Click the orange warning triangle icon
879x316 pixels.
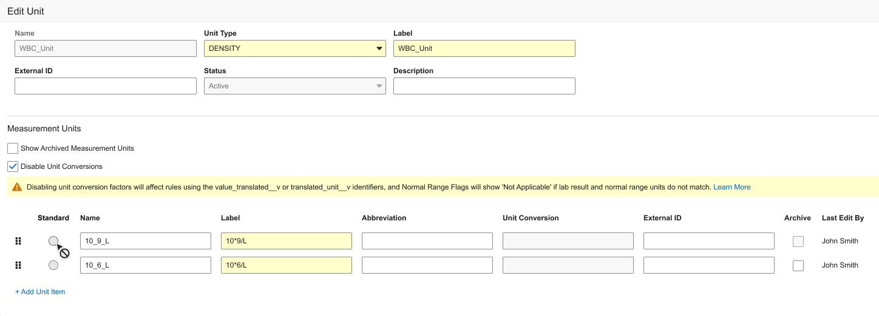click(x=17, y=188)
